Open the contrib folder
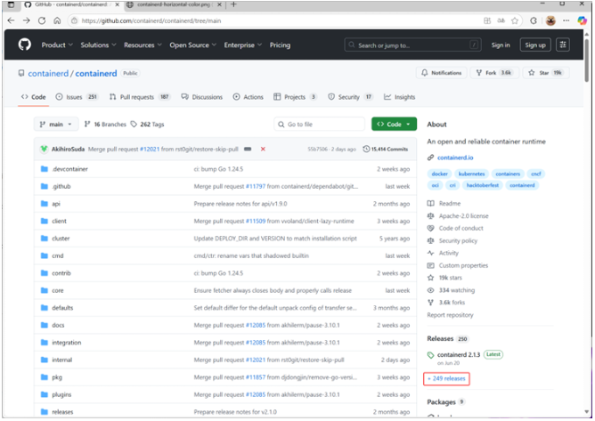This screenshot has width=595, height=421. click(x=61, y=273)
